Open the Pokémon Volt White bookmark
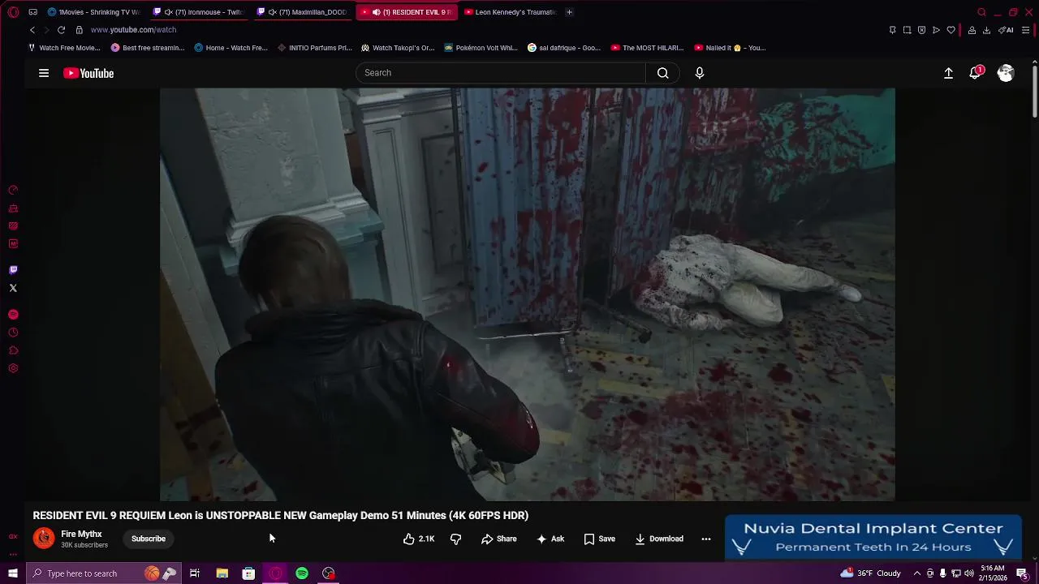The image size is (1039, 584). 481,48
